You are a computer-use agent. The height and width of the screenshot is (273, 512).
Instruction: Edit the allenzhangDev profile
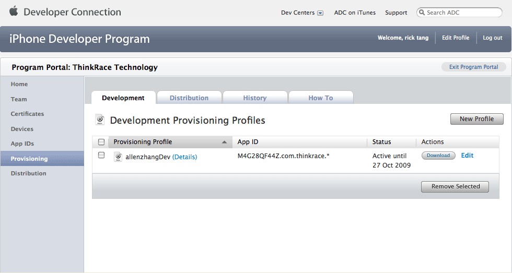tap(467, 156)
